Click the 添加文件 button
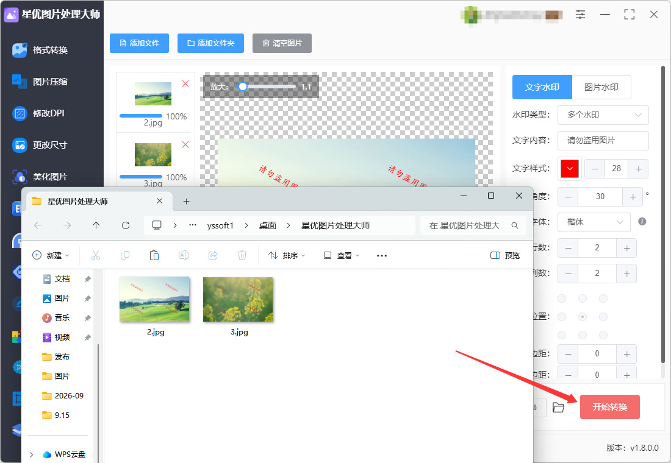The width and height of the screenshot is (671, 463). coord(140,43)
